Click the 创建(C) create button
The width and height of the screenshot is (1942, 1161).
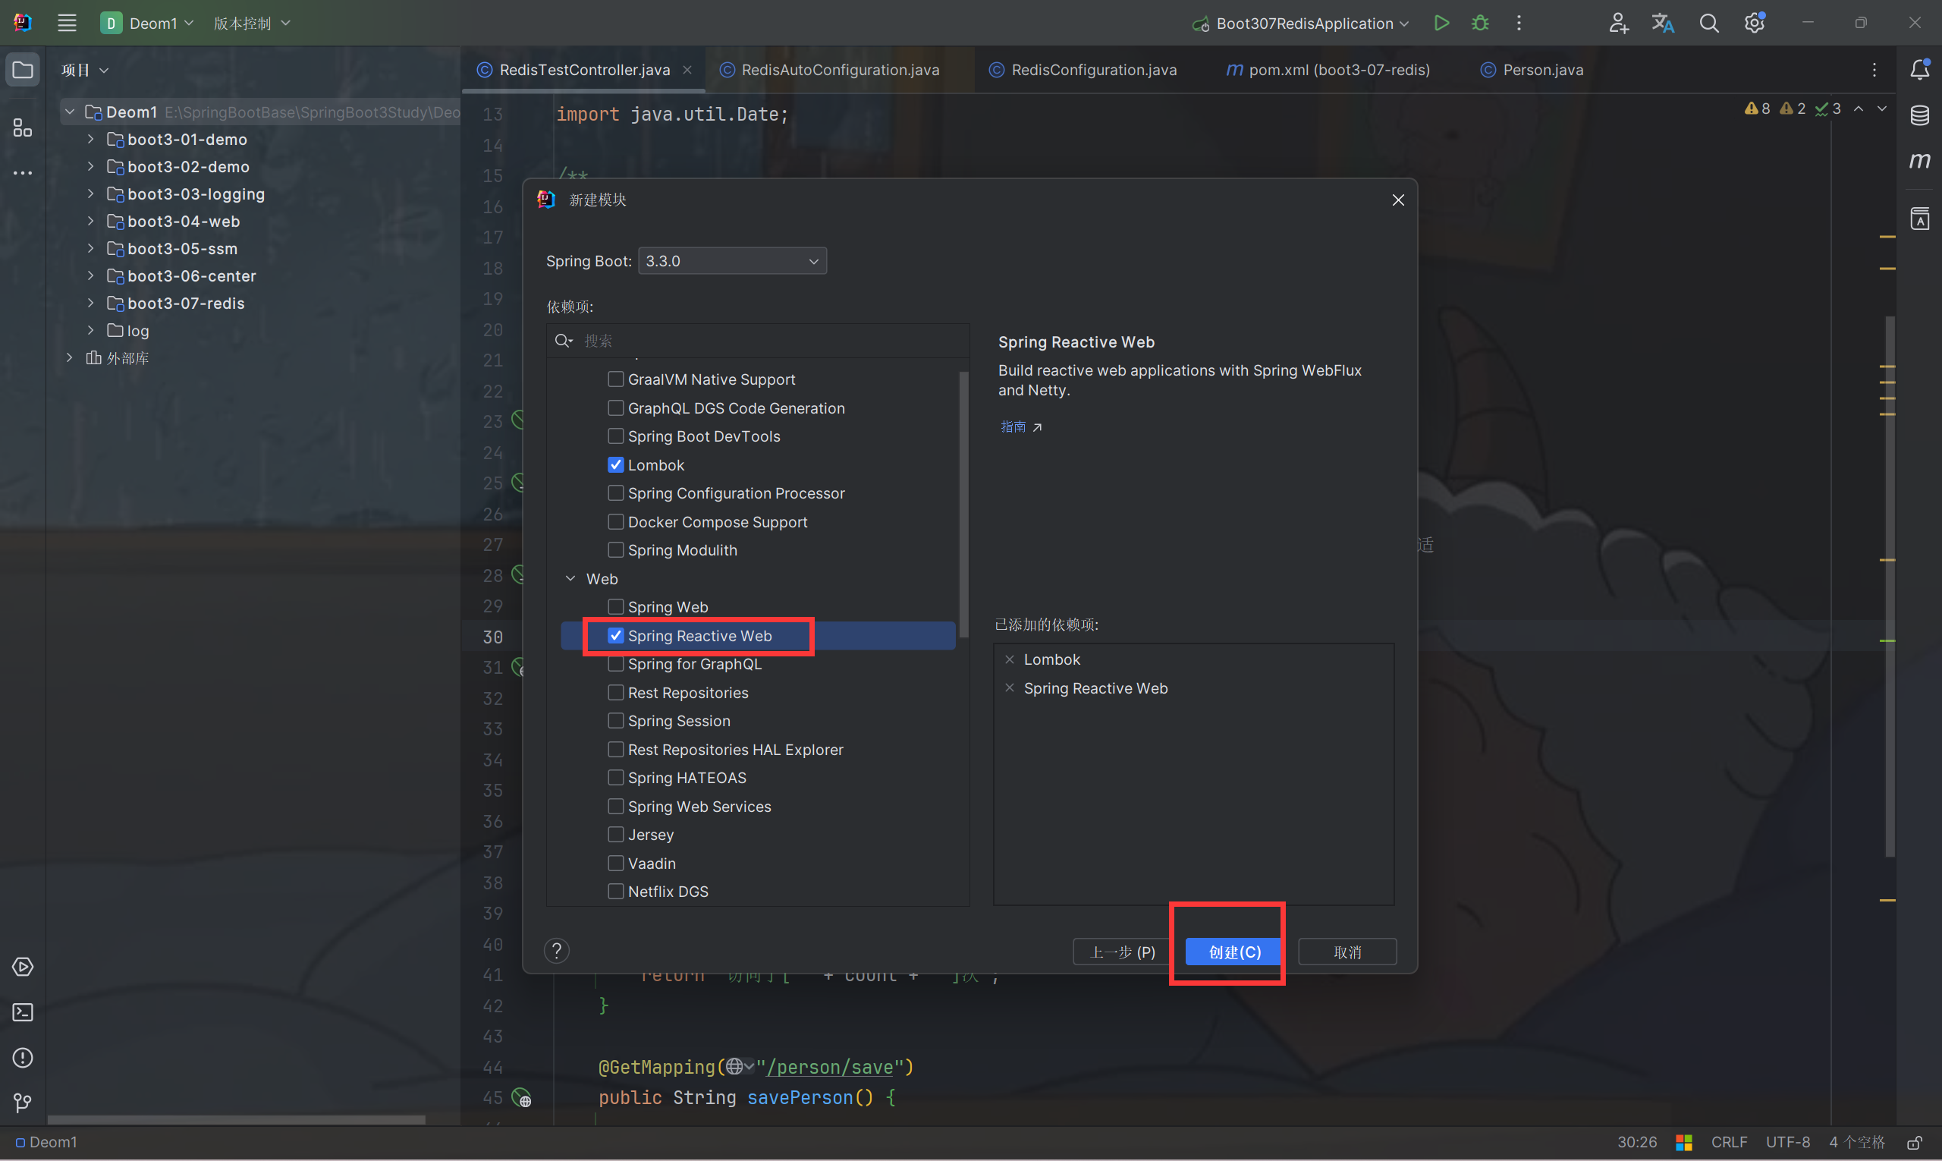coord(1235,951)
